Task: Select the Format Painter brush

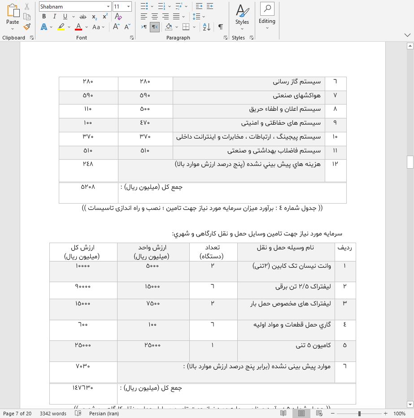Action: pyautogui.click(x=27, y=26)
